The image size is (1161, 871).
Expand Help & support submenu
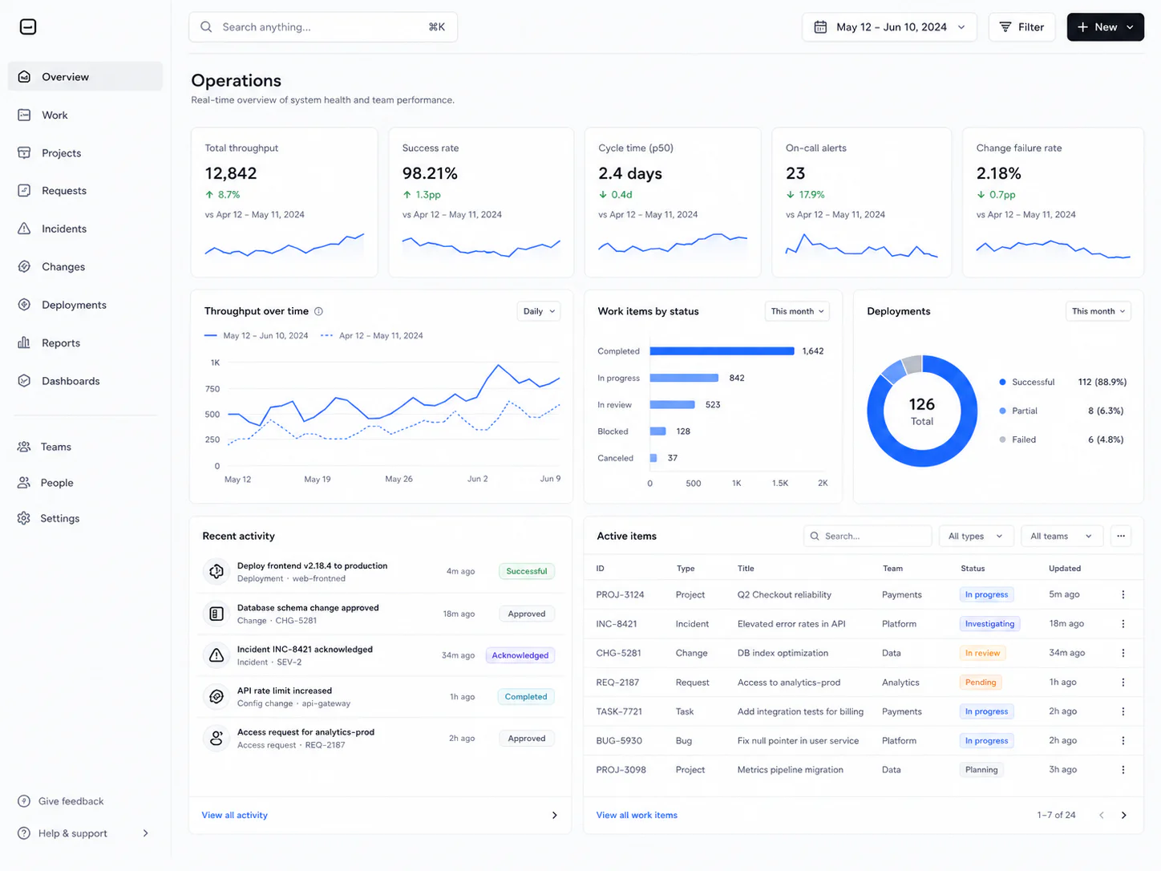145,833
